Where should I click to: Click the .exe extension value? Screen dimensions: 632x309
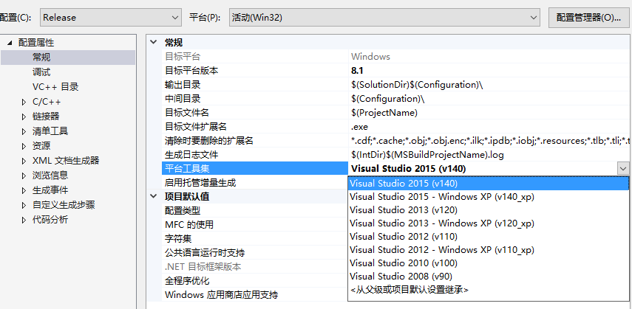pyautogui.click(x=359, y=127)
